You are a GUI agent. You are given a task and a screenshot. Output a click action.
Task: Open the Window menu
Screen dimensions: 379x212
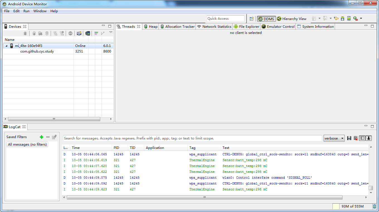point(40,11)
